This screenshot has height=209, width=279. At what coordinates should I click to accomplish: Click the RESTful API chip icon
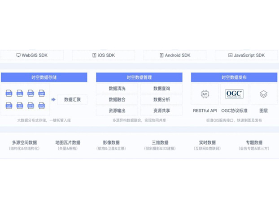click(x=205, y=94)
